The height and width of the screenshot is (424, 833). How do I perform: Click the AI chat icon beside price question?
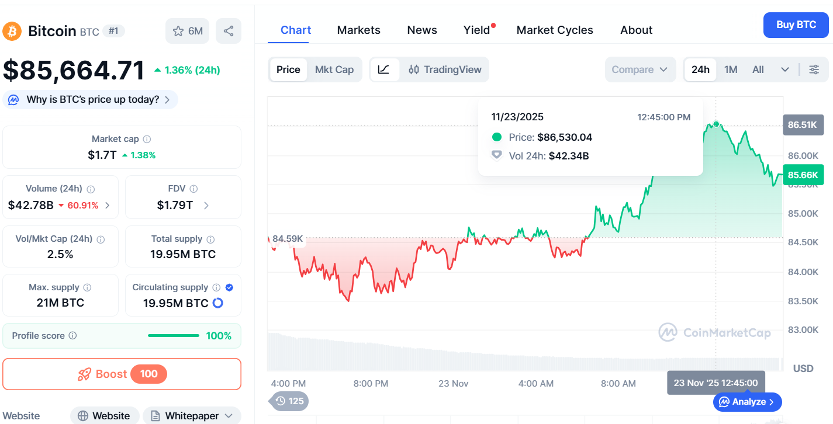tap(13, 100)
